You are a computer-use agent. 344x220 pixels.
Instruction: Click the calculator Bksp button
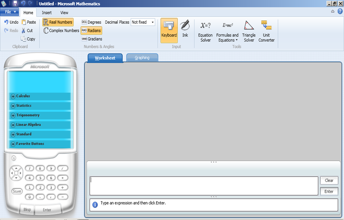click(27, 209)
